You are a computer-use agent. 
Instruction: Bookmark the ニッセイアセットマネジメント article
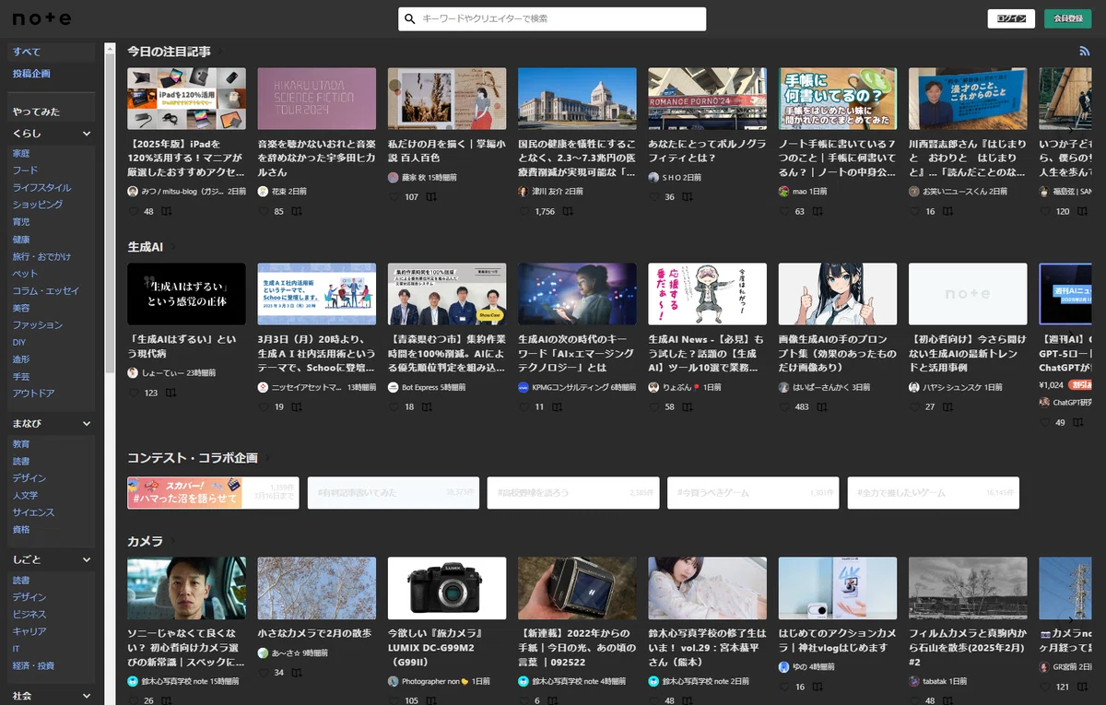point(297,406)
